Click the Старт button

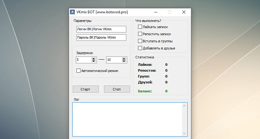pos(86,89)
